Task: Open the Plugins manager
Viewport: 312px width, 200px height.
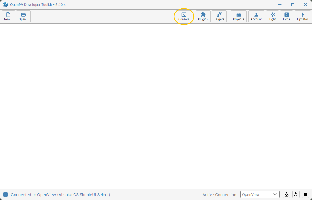Action: [203, 16]
